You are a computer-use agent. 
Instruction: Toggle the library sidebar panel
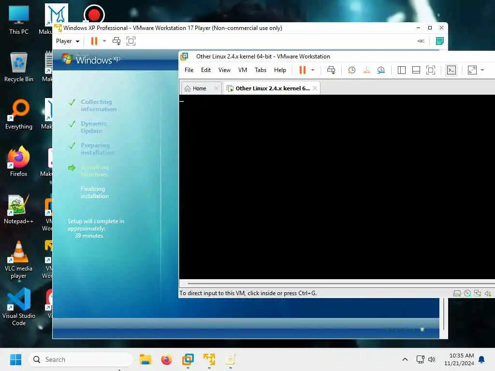point(402,70)
